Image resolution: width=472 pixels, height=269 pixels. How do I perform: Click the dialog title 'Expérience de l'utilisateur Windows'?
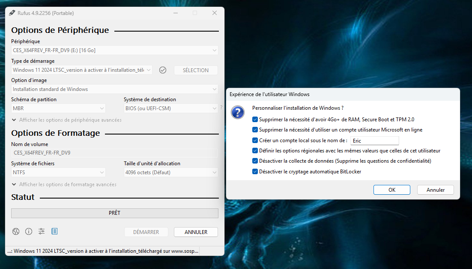269,94
